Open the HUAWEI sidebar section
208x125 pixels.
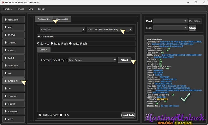tap(13, 50)
